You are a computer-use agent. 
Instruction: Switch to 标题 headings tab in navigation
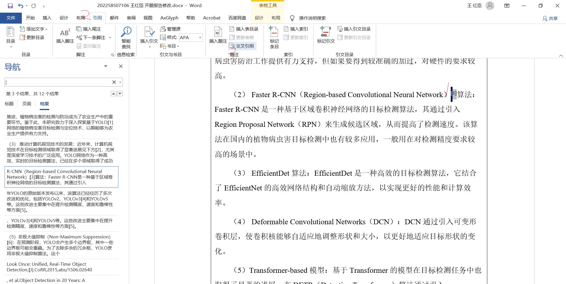coord(9,104)
